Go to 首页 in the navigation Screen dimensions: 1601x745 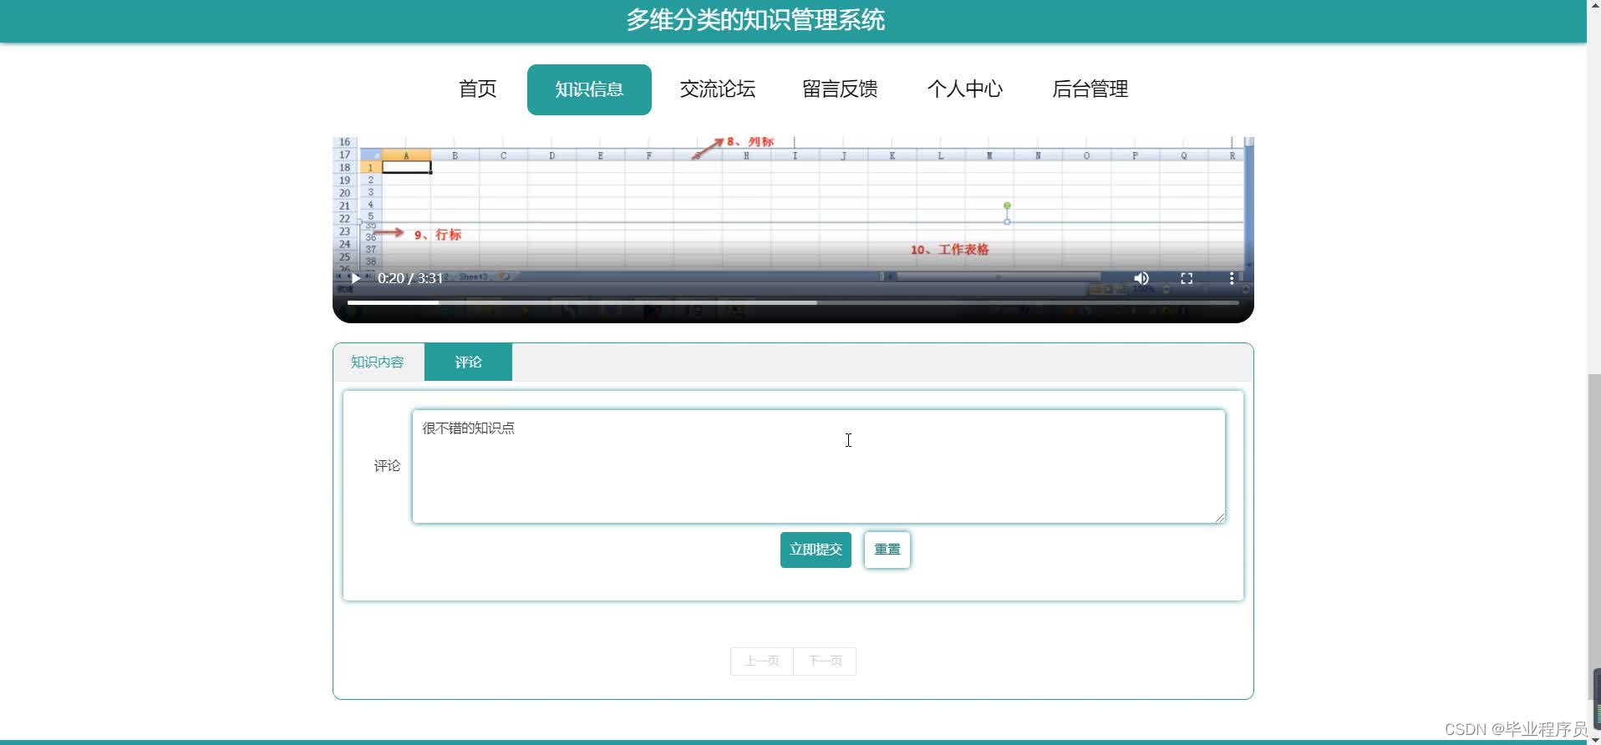pyautogui.click(x=478, y=89)
